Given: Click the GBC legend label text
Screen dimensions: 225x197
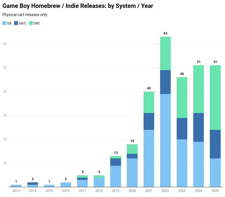Looking at the screenshot, I should [37, 23].
